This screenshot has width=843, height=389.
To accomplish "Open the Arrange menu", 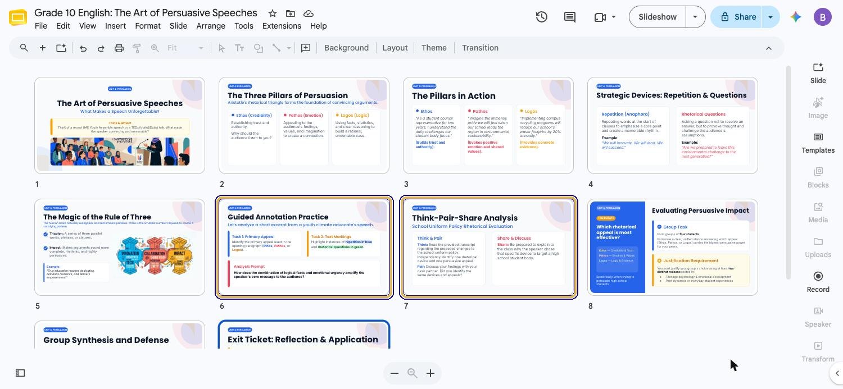I will 211,26.
